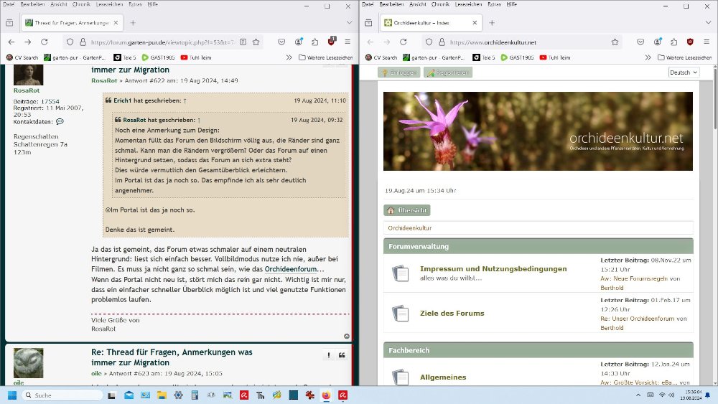Click the report exclamation icon on oile's post
This screenshot has width=718, height=404.
pos(328,355)
